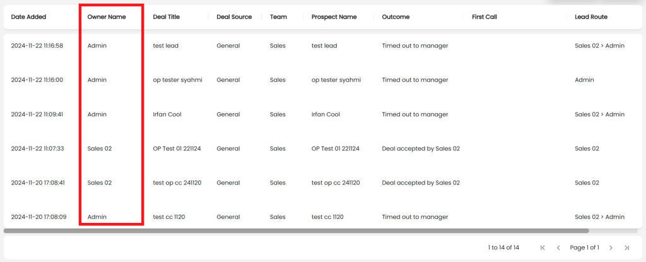This screenshot has height=262, width=646.
Task: Click Sales 02 owner in 17:08:41 row
Action: click(99, 182)
